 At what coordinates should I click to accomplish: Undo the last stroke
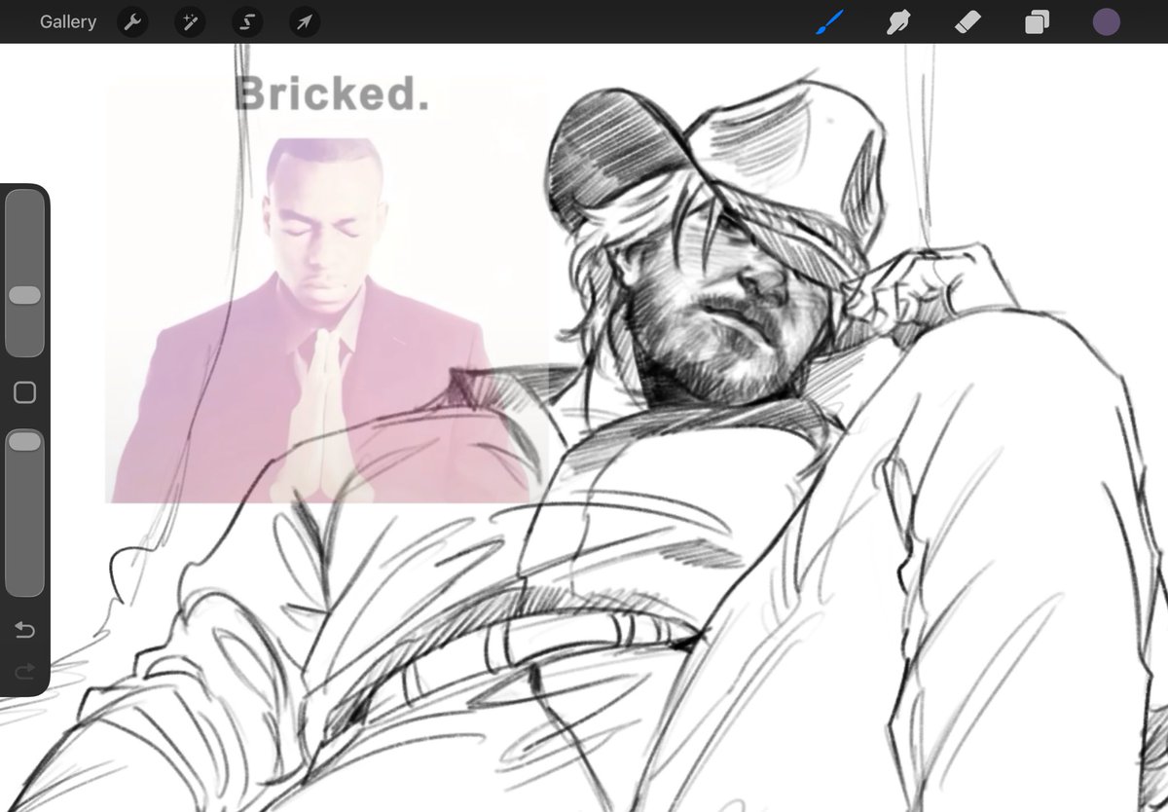pos(24,631)
